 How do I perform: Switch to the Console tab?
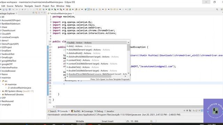63,111
